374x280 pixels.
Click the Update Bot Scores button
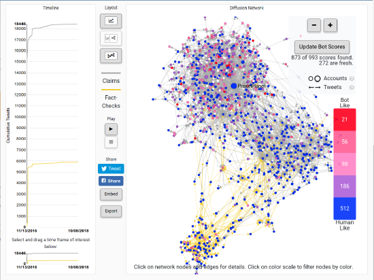pos(322,47)
